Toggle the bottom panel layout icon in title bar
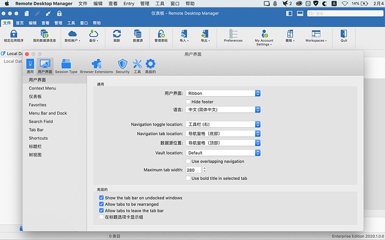 (300, 13)
